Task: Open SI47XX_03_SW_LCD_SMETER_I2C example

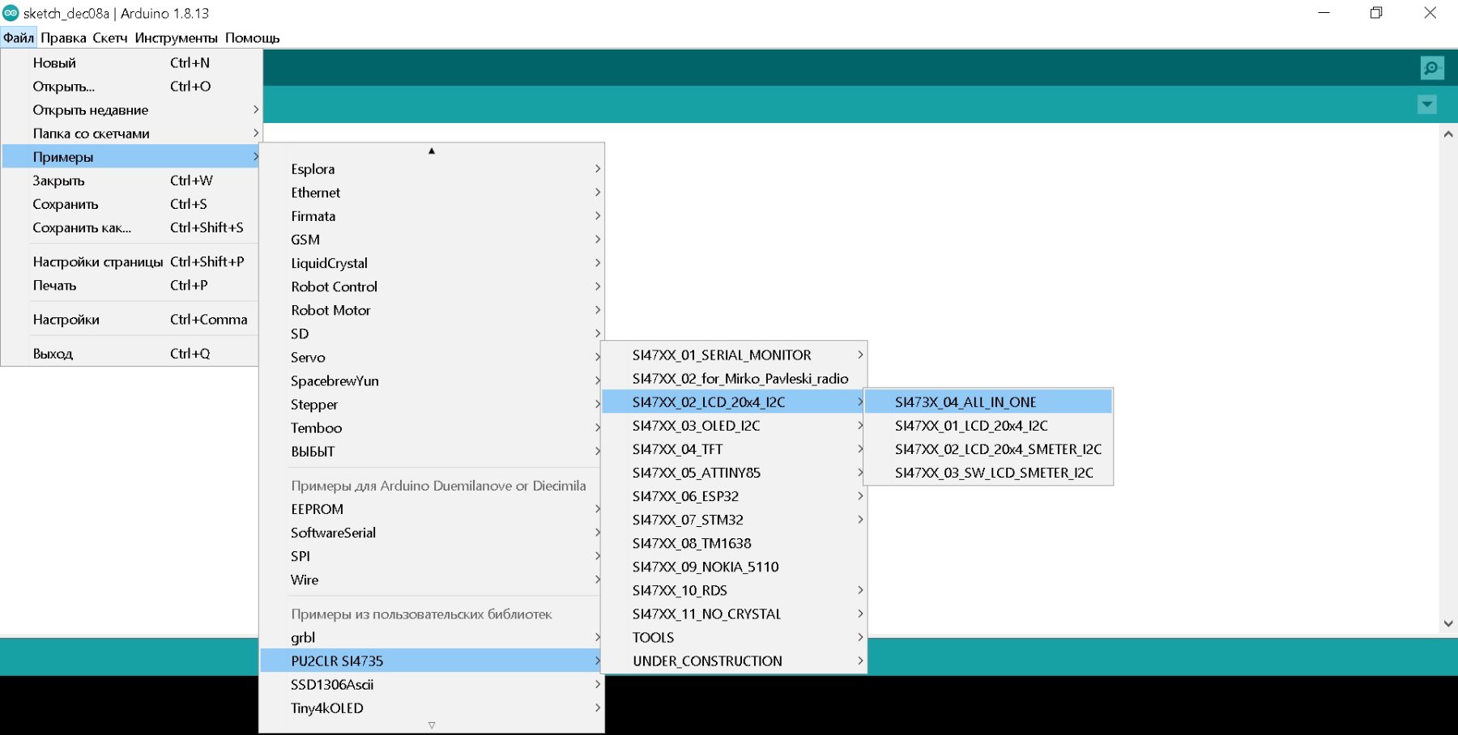Action: coord(993,473)
